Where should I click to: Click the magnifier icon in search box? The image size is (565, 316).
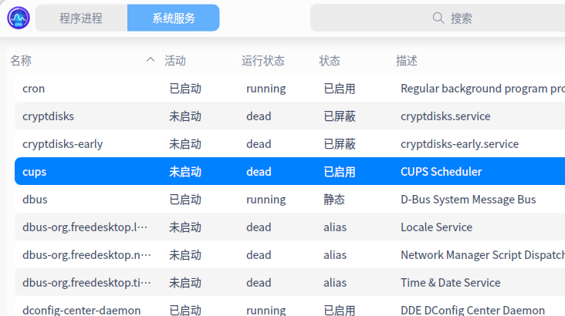coord(438,18)
